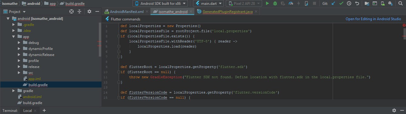Commit changes with the green Git checkmark
The height and width of the screenshot is (114, 406).
click(x=341, y=4)
